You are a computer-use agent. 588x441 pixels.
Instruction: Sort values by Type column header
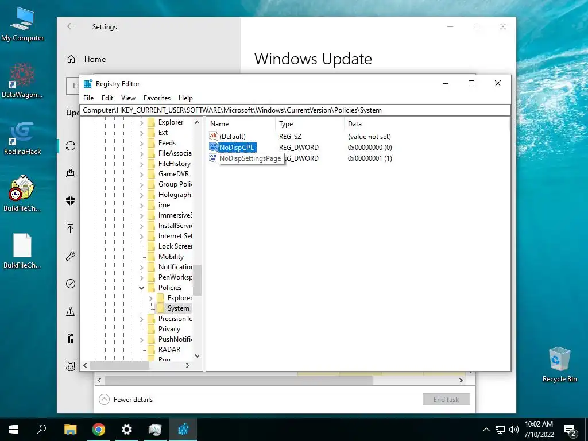click(x=310, y=124)
